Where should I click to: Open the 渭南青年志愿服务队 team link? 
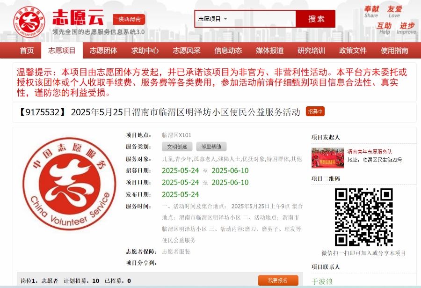(370, 152)
